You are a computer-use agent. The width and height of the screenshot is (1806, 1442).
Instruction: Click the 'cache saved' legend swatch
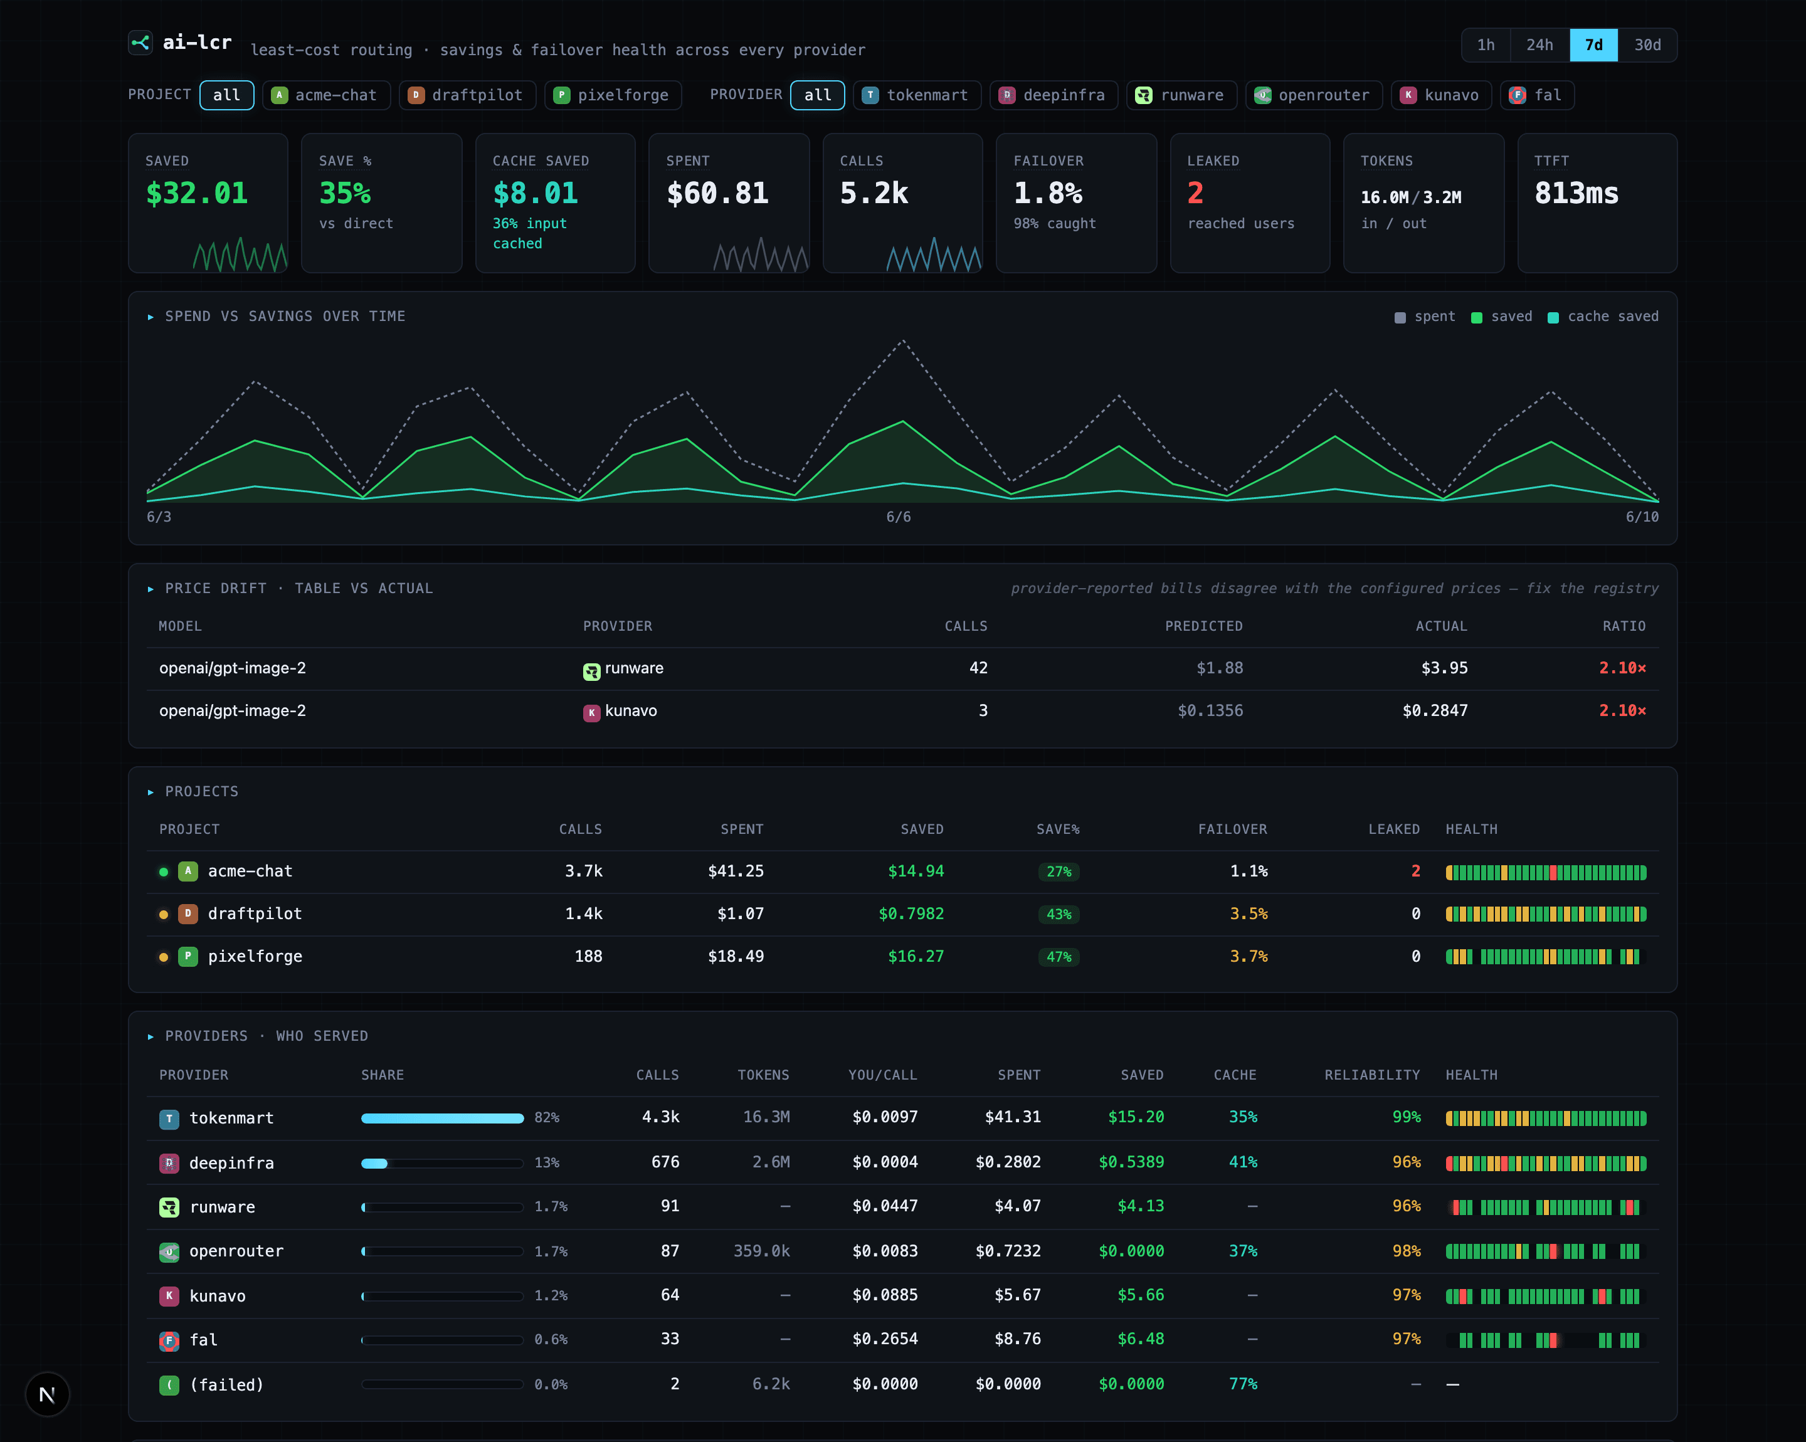(1553, 317)
